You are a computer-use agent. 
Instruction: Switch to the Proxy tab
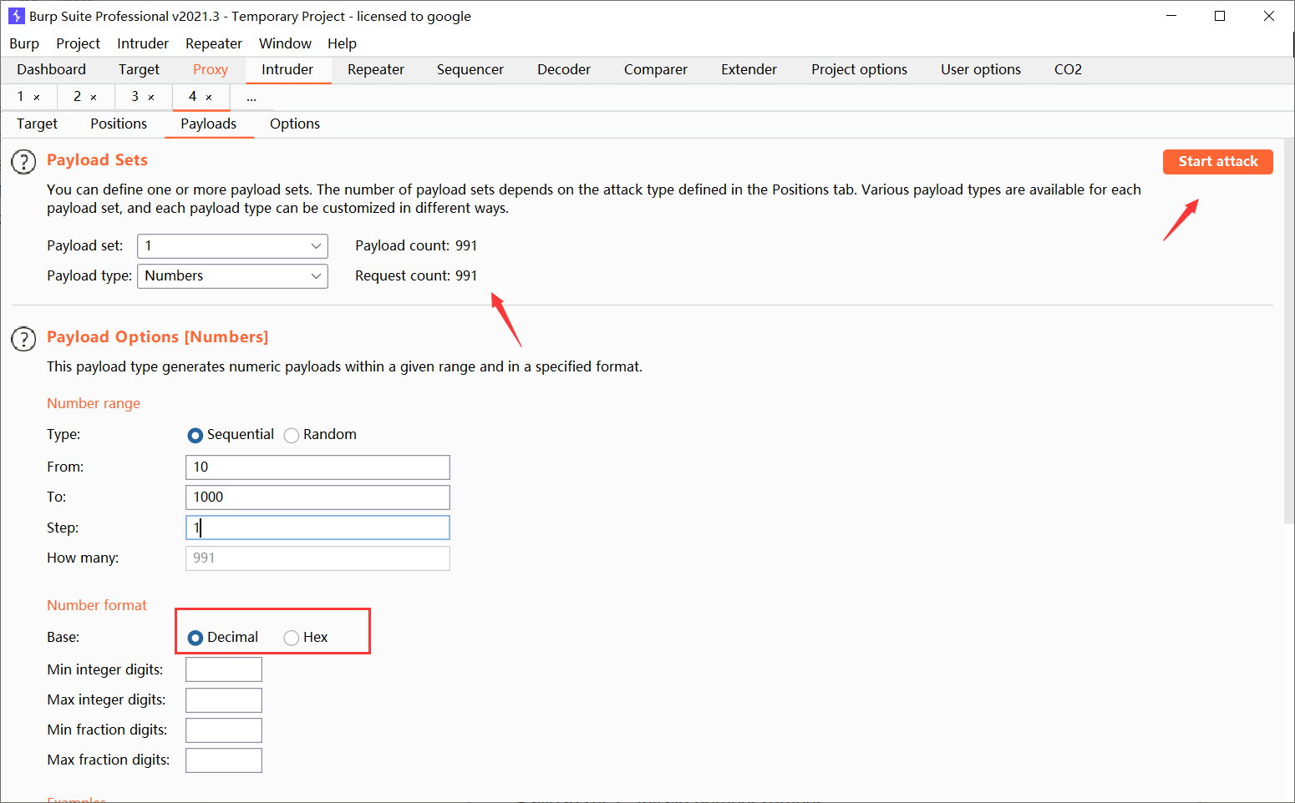(211, 70)
